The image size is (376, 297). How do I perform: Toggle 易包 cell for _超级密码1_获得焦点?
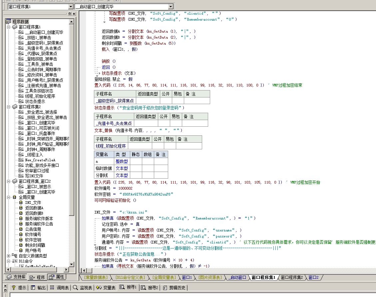178,100
